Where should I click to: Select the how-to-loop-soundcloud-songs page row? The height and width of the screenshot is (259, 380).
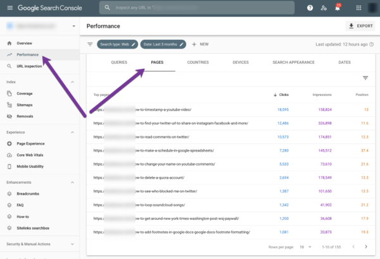click(x=231, y=205)
